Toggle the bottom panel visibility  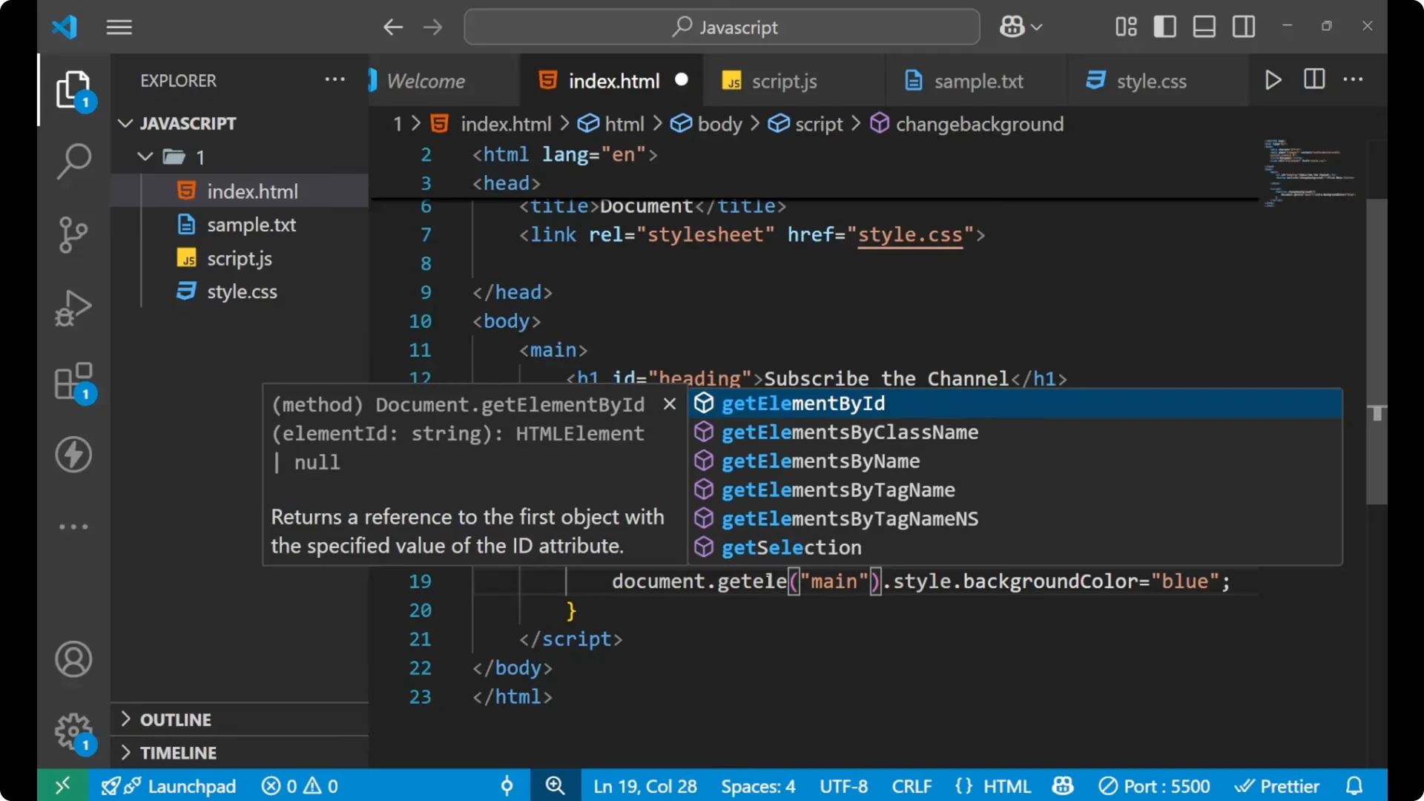1204,26
